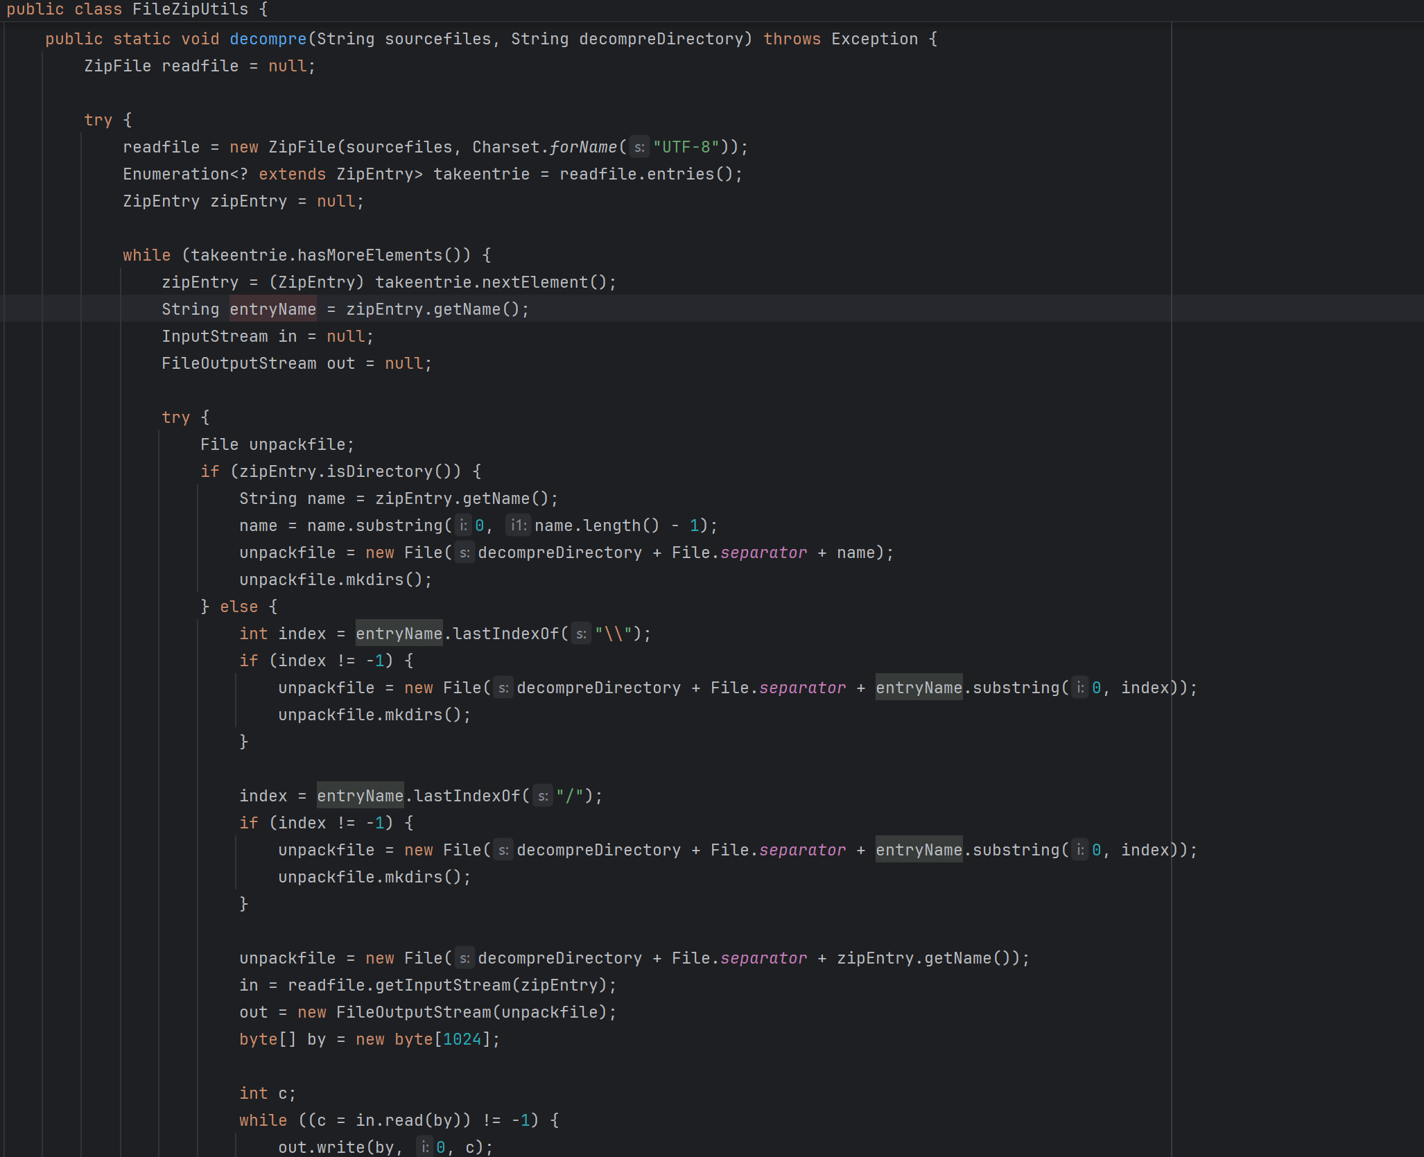This screenshot has width=1424, height=1157.
Task: Click the forName method call
Action: pyautogui.click(x=582, y=148)
